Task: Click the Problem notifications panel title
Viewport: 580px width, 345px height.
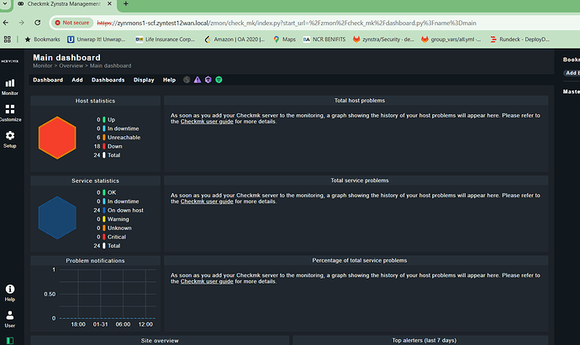Action: pyautogui.click(x=96, y=261)
